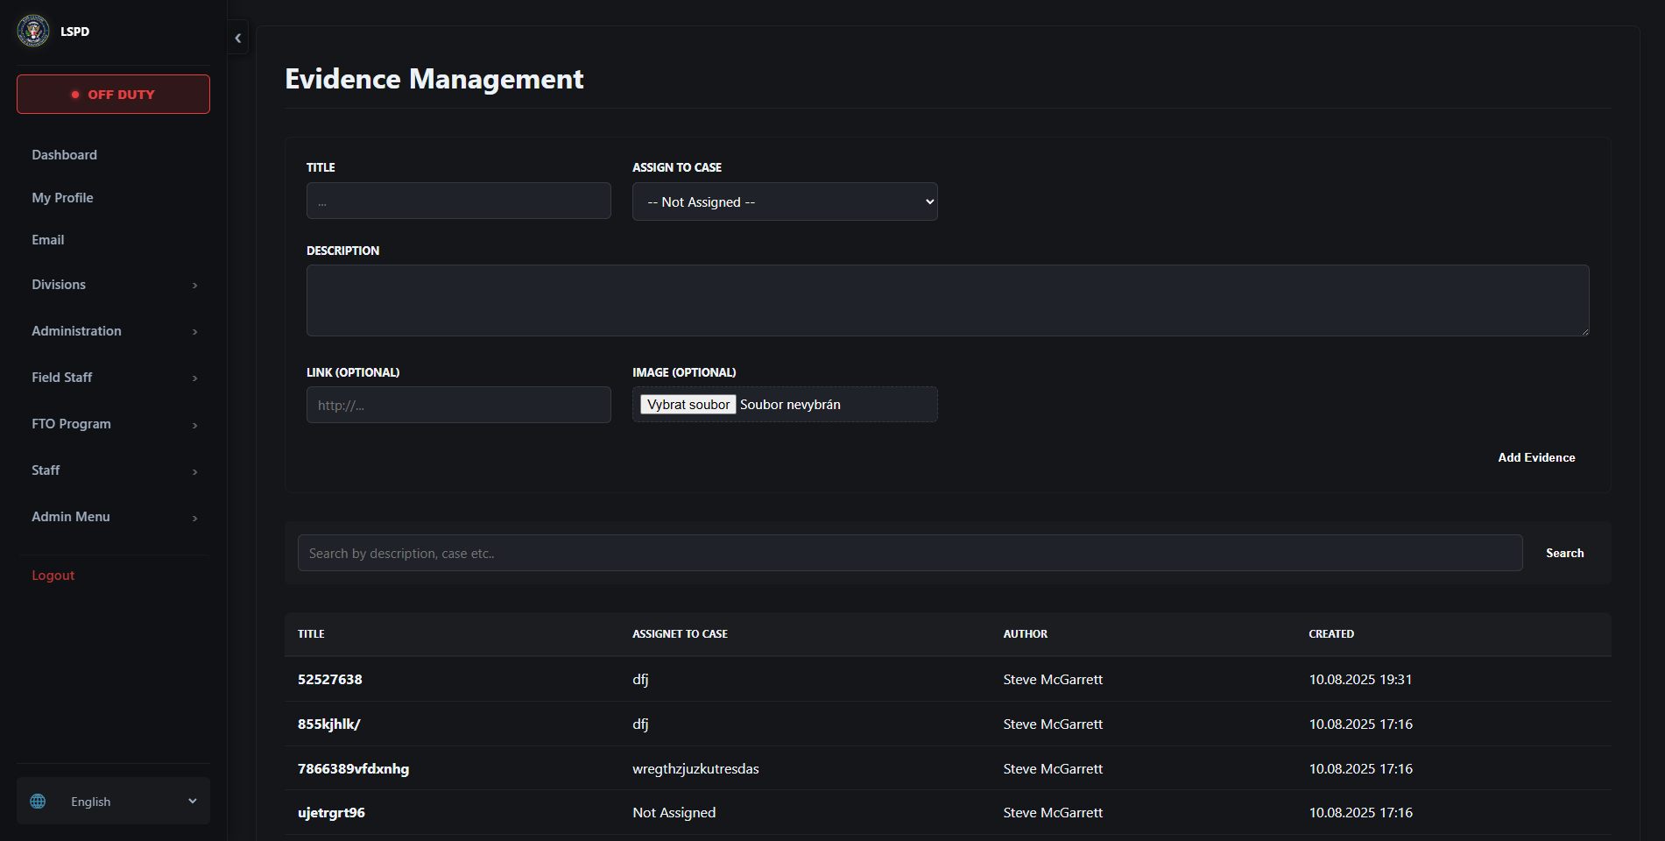Image resolution: width=1665 pixels, height=841 pixels.
Task: Click into the Description text area
Action: [948, 300]
